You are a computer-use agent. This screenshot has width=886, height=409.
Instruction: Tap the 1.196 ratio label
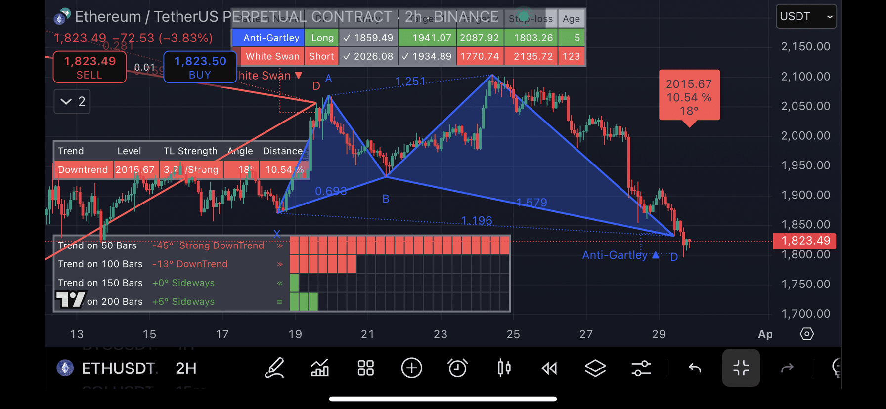coord(477,221)
